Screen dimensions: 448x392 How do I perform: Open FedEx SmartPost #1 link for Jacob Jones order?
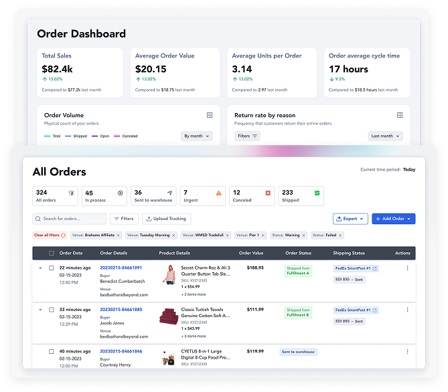click(x=356, y=310)
